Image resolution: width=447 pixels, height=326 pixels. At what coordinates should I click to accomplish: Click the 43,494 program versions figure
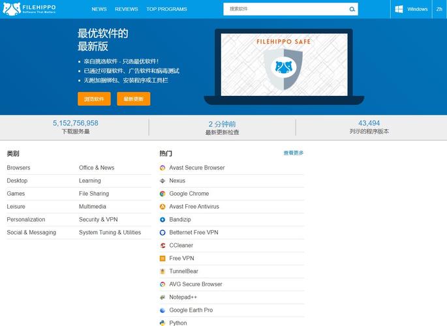(x=369, y=123)
